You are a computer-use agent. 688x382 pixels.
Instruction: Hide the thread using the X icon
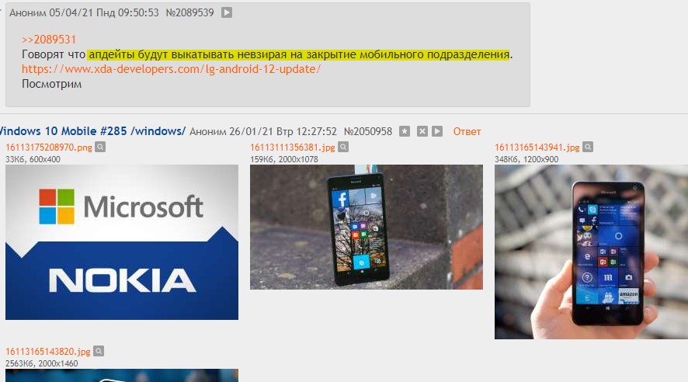coord(422,131)
